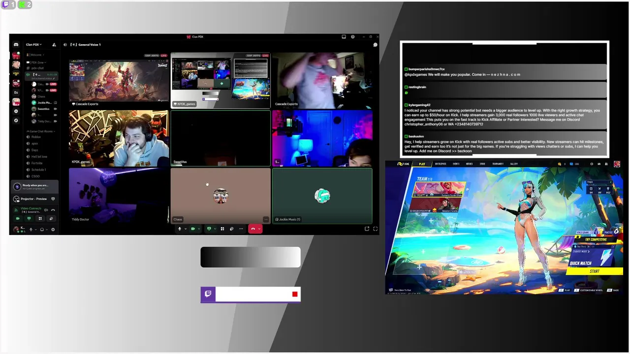Stop streaming icon beside Projector - Preview
The width and height of the screenshot is (630, 354).
click(53, 199)
